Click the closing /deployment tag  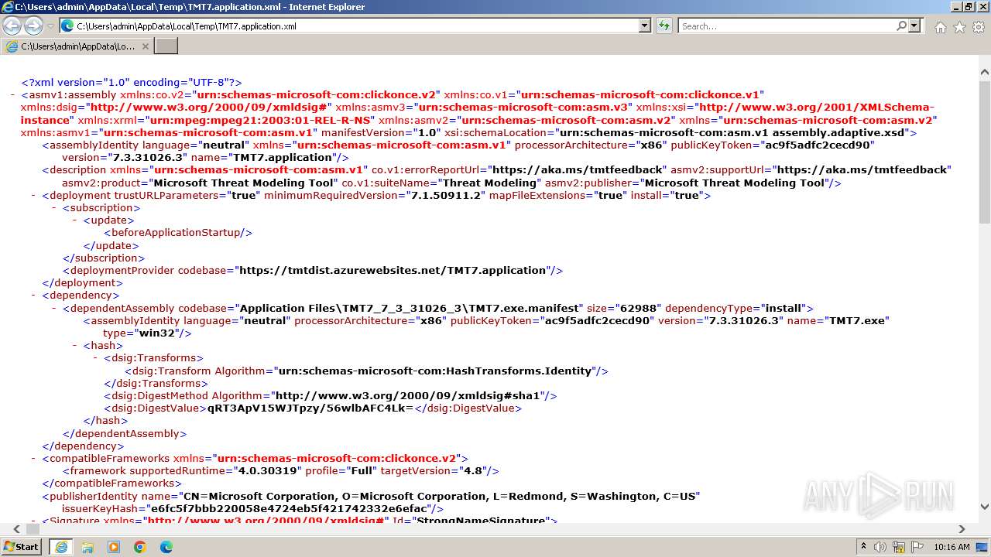pos(83,282)
